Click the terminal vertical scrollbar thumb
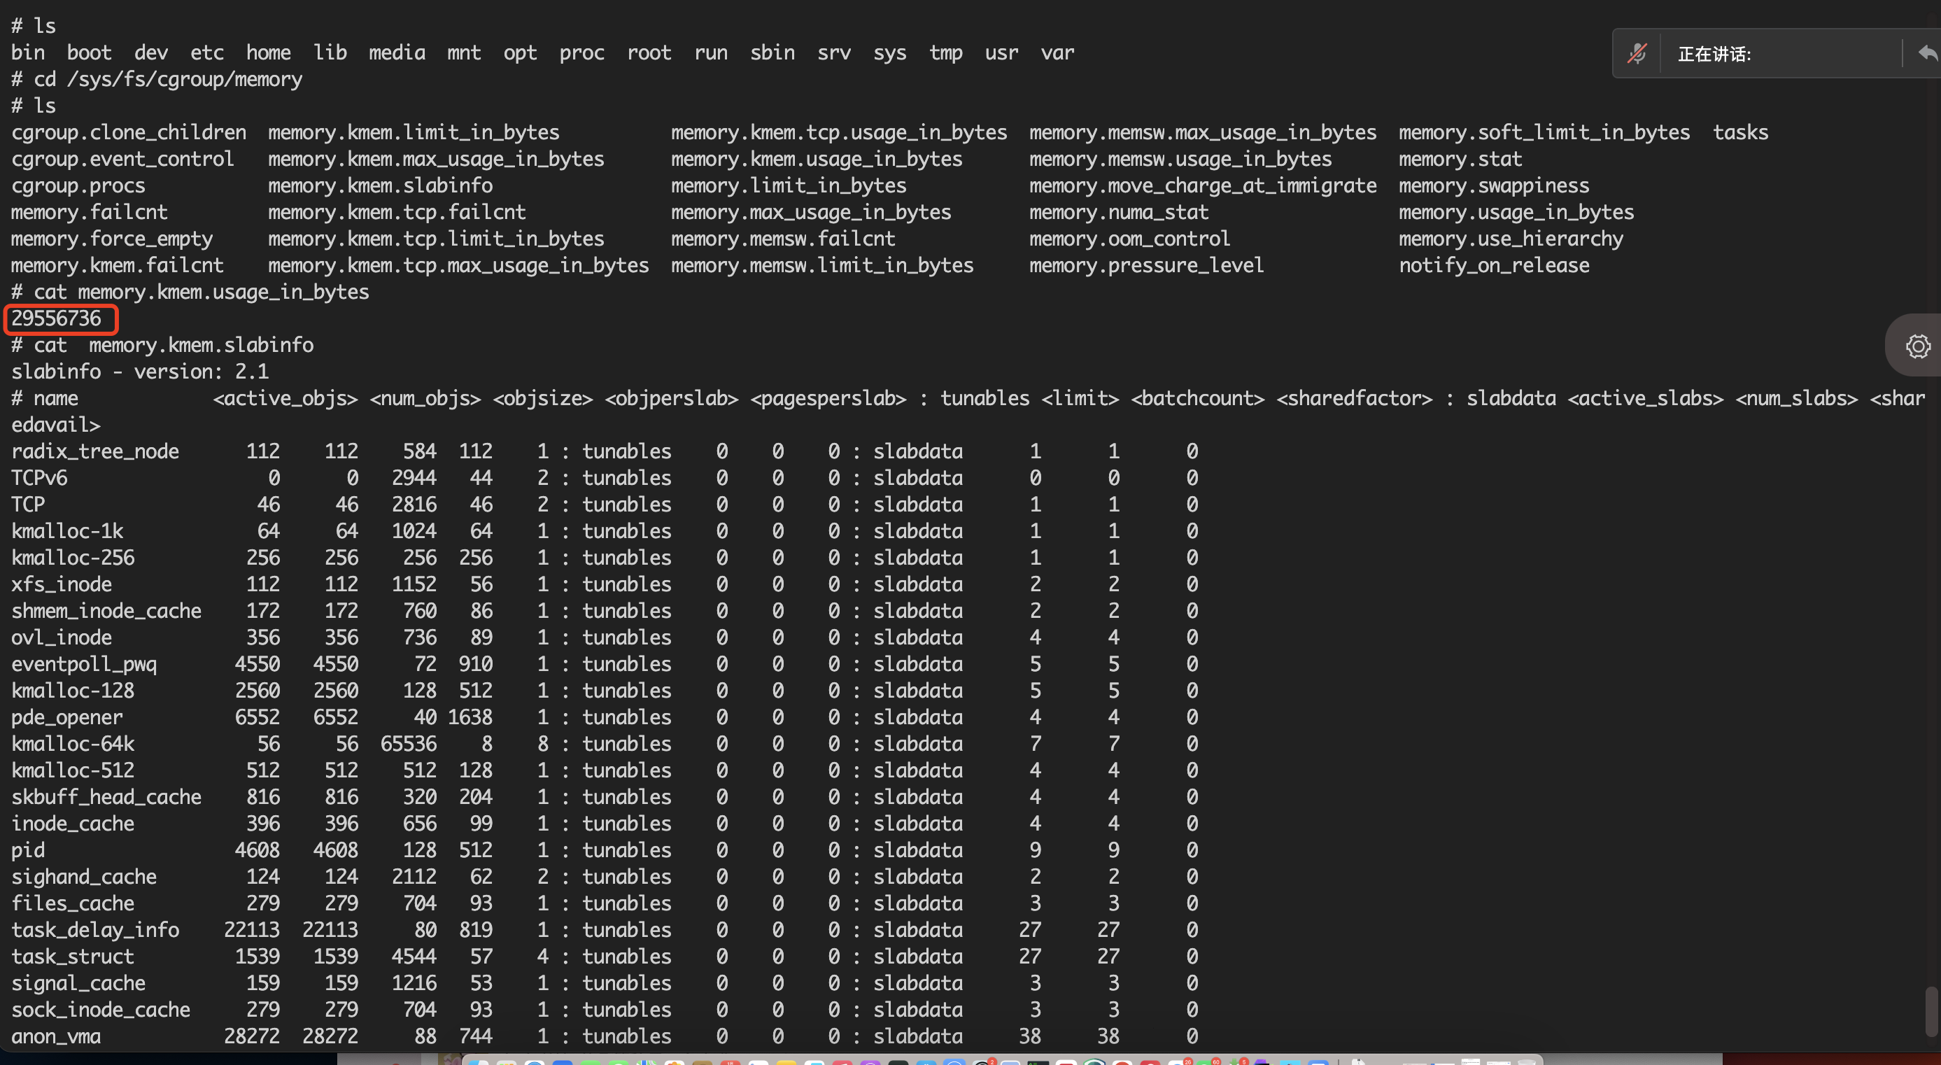The width and height of the screenshot is (1941, 1065). pos(1931,1013)
